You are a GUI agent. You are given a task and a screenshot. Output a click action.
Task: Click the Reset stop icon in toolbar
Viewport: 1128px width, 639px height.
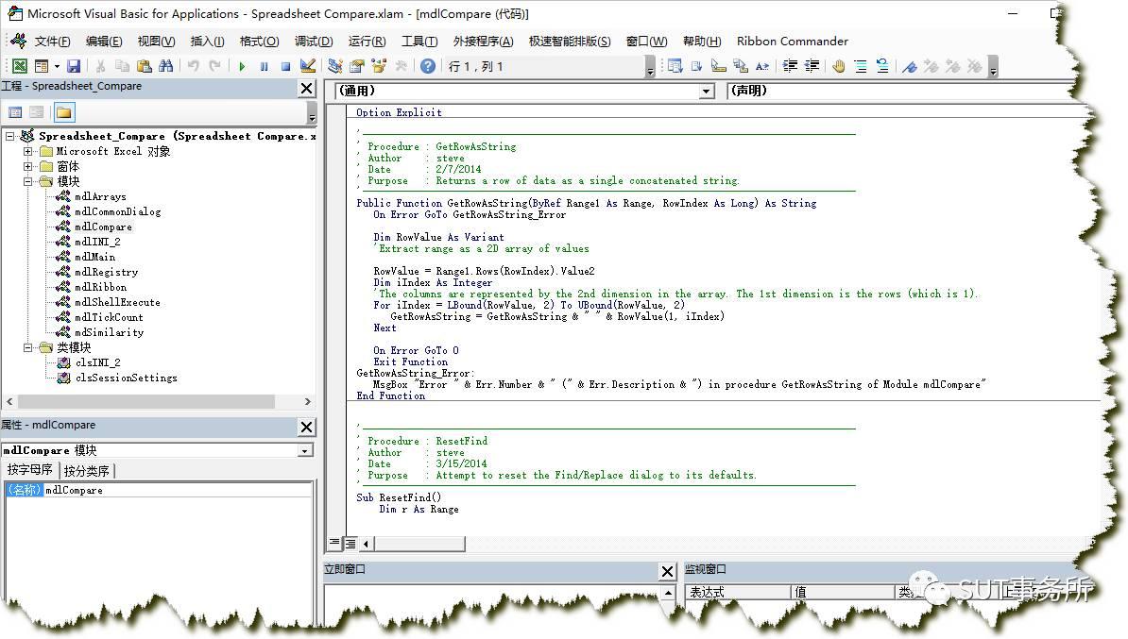285,66
